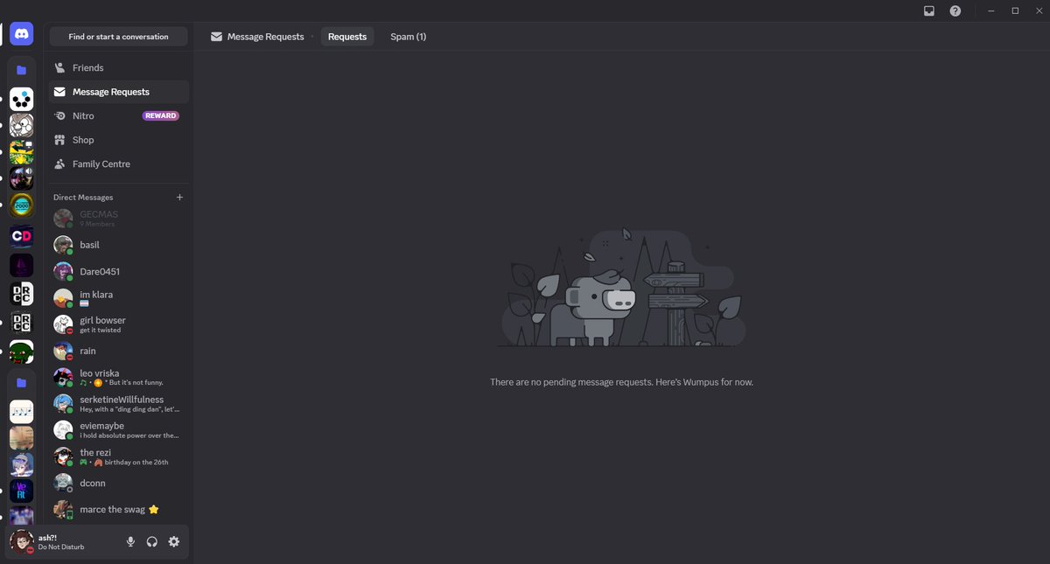Open the purple pyramid server icon
This screenshot has height=564, width=1050.
(22, 265)
